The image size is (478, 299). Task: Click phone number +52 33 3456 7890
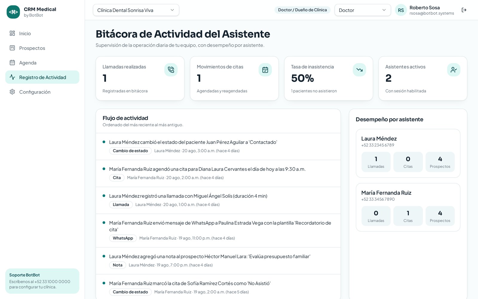378,199
